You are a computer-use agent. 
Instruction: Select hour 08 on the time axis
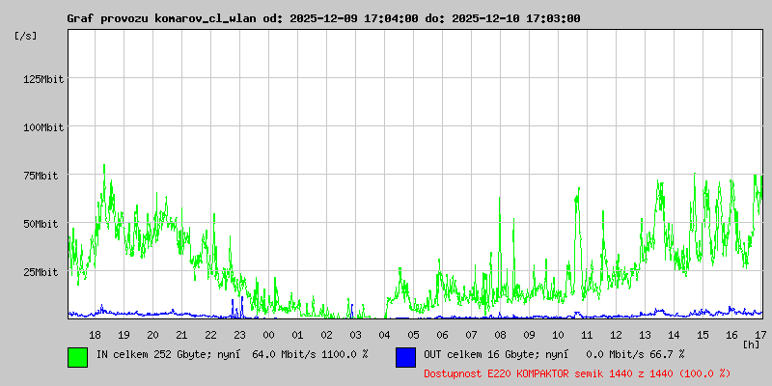(500, 335)
